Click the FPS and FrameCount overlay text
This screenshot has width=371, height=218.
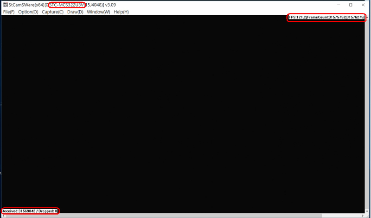click(x=326, y=18)
